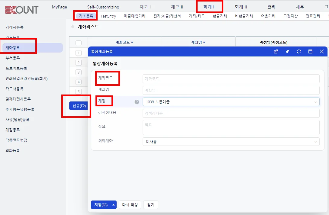
Task: Sort by 계좌코드 column header
Action: tap(124, 42)
